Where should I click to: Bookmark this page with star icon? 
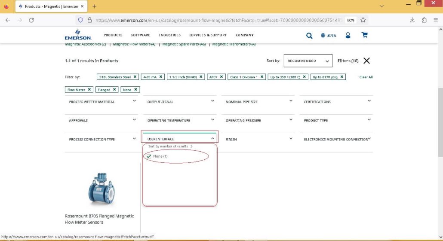(363, 20)
